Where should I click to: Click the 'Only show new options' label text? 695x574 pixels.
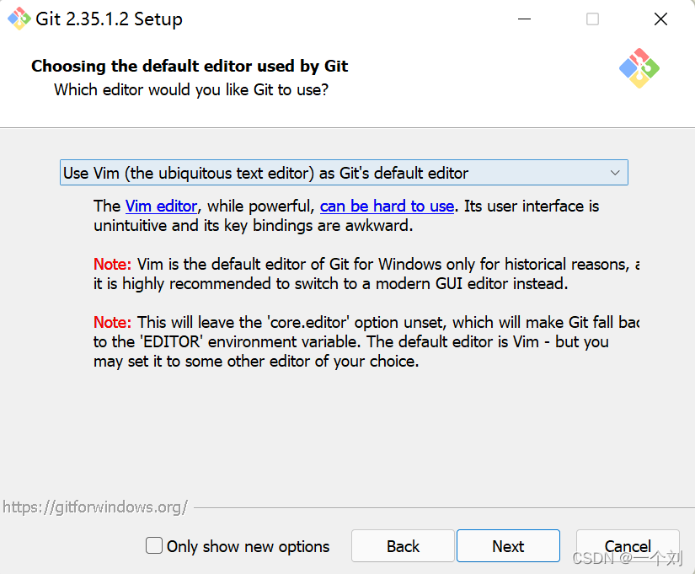click(249, 546)
